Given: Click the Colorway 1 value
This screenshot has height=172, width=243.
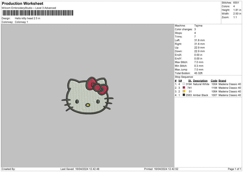Looking at the screenshot, I should (21, 22).
